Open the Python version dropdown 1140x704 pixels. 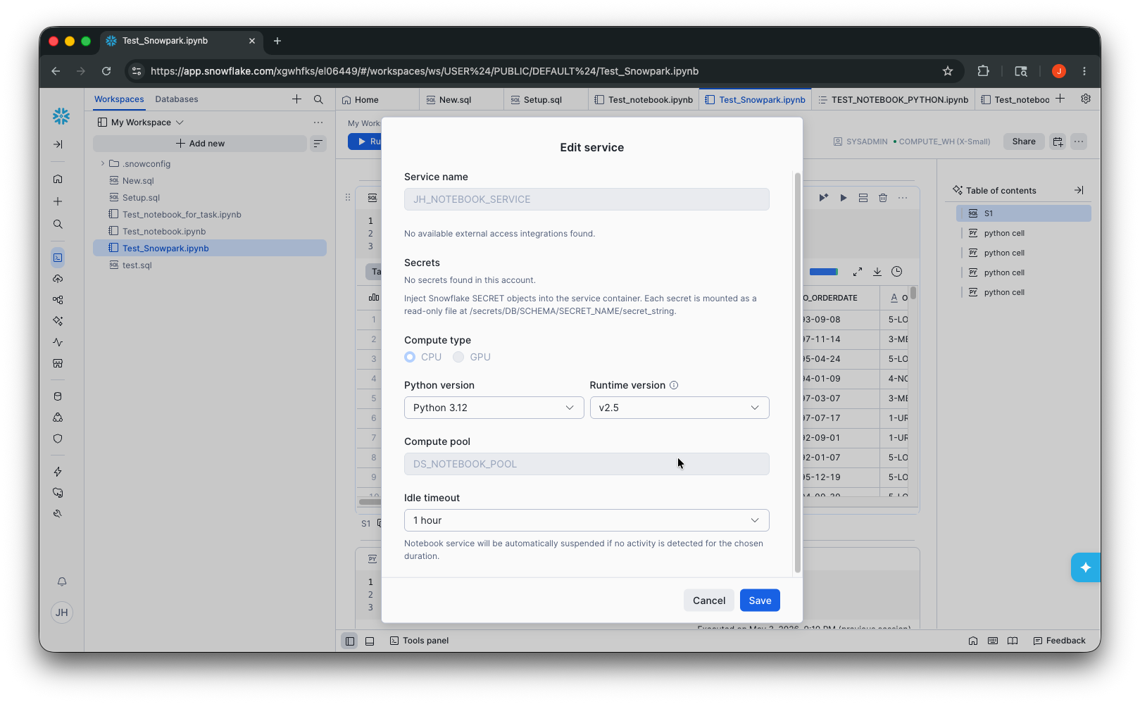tap(494, 408)
